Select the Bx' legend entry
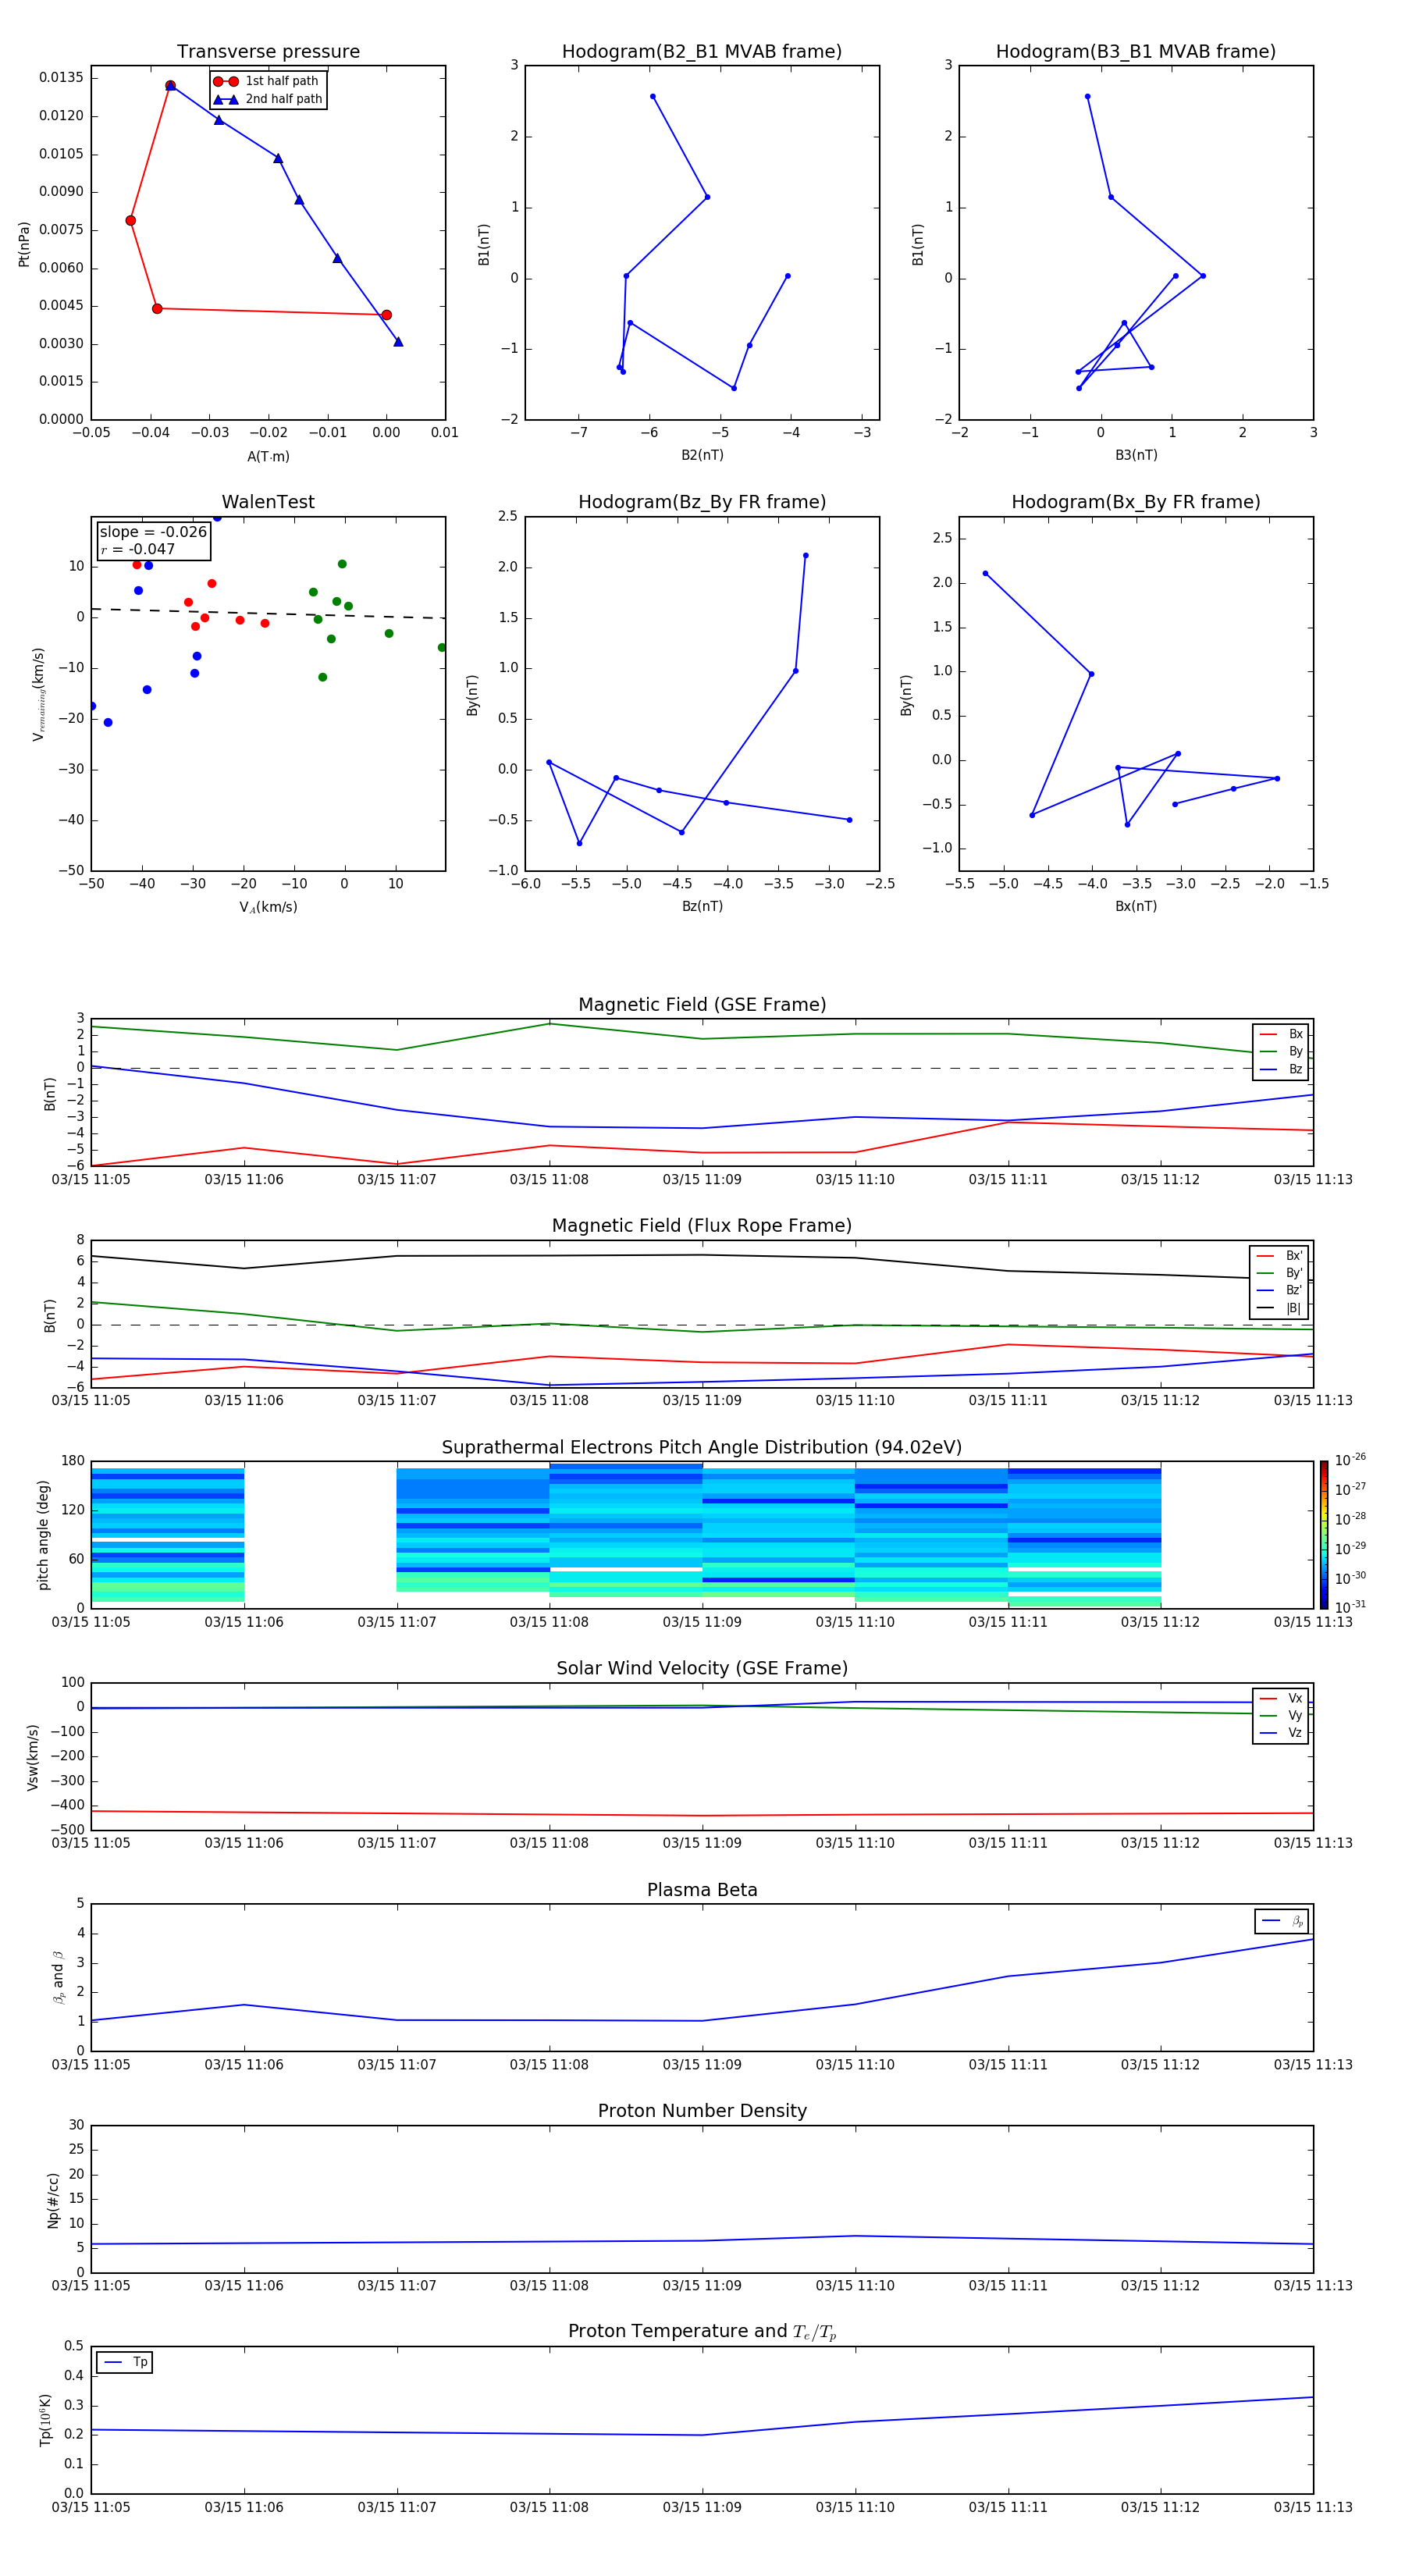 1279,1256
